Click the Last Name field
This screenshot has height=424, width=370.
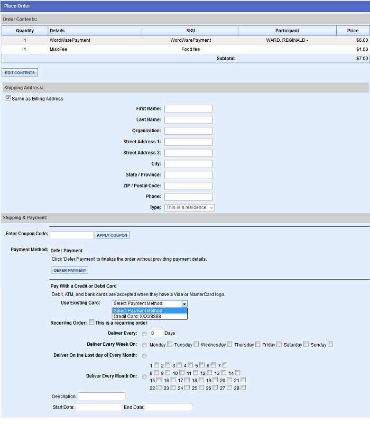(188, 120)
